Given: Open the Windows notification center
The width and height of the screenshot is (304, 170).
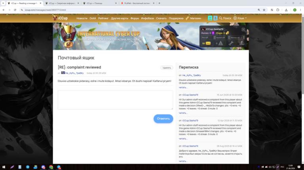Looking at the screenshot, I should coord(299,167).
